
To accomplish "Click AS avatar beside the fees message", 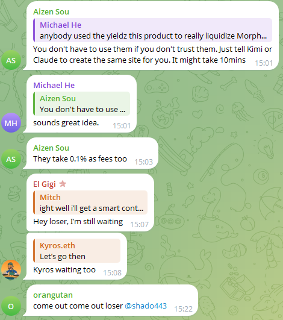I will click(x=11, y=159).
